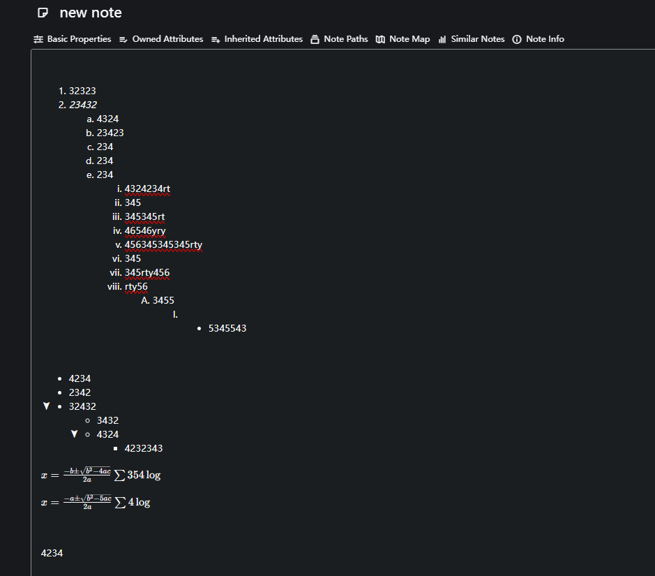Show the Inherited Attributes tab

pos(263,39)
